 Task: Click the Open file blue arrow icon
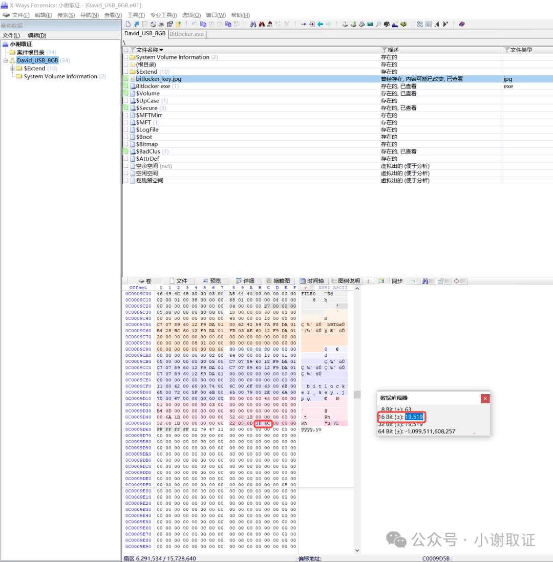click(136, 24)
